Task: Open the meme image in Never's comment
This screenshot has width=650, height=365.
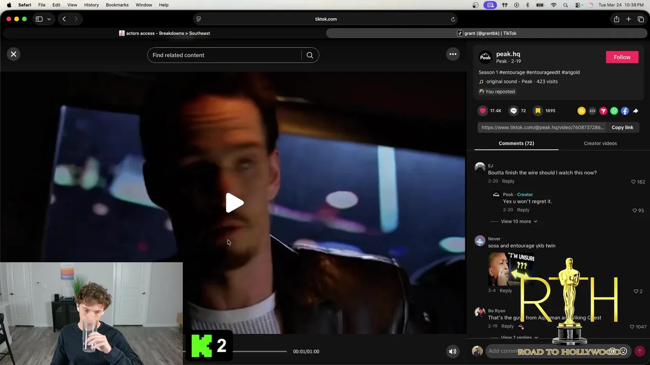Action: (511, 269)
